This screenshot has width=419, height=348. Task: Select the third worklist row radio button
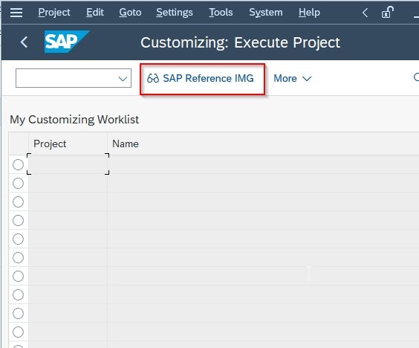pyautogui.click(x=18, y=202)
